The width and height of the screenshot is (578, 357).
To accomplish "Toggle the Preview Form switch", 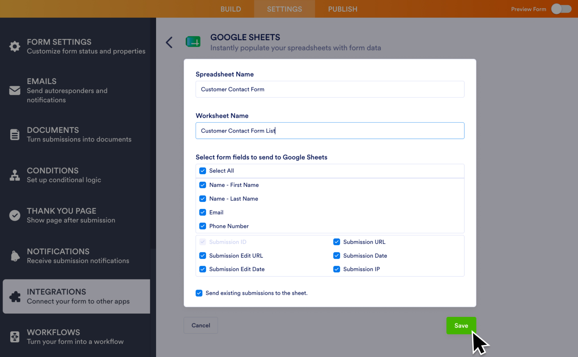I will (561, 9).
